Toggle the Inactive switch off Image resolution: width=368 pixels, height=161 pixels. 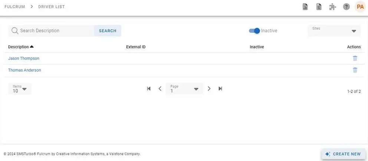(254, 31)
